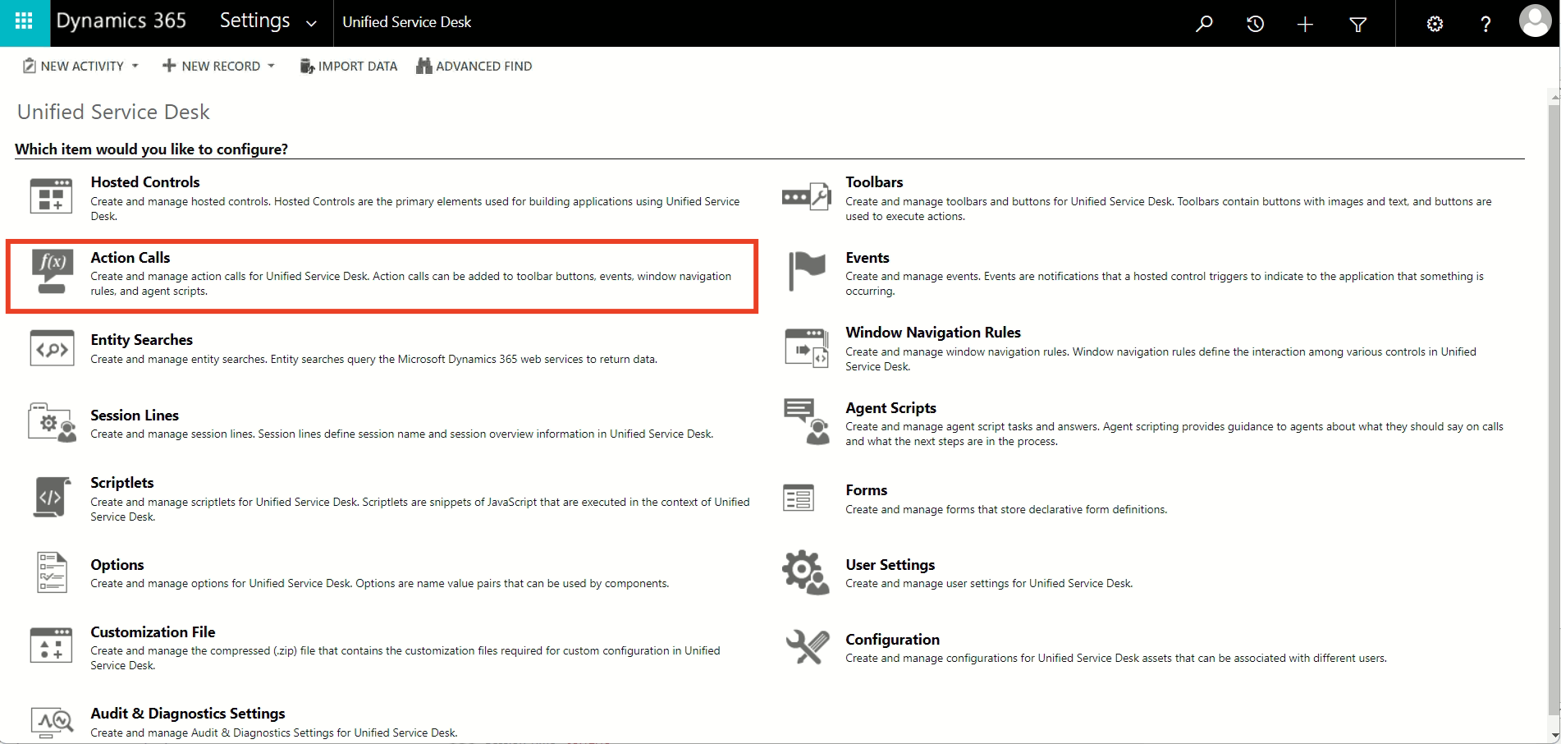Click the Unified Service Desk page heading
Screen dimensions: 1561x744
tap(113, 112)
